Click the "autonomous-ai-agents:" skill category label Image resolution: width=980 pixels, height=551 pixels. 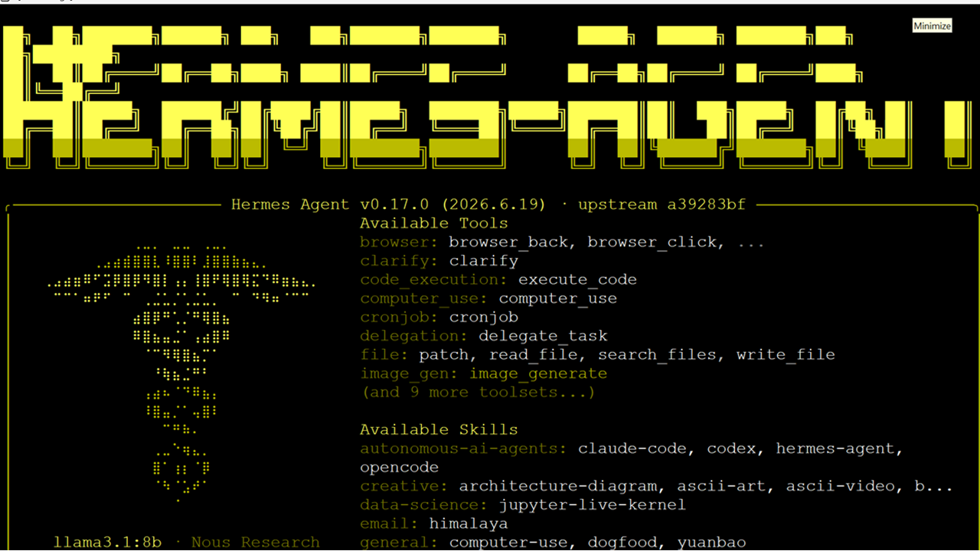(x=464, y=448)
